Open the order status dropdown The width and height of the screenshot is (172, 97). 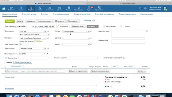click(x=92, y=26)
